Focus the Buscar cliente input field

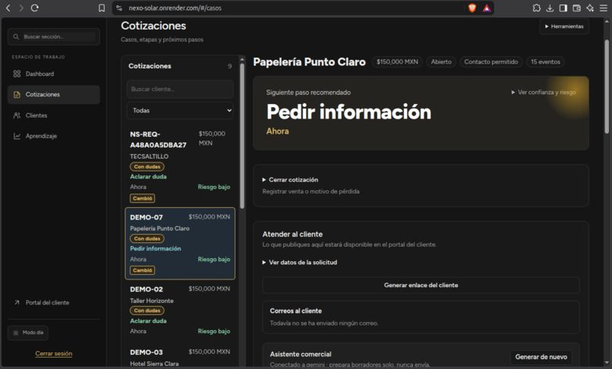click(180, 89)
